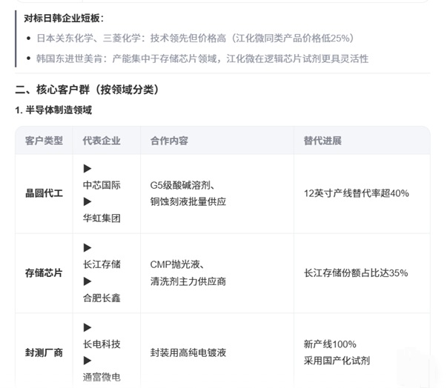Click the G5级酸碱溶剂 text line
Screen dimensions: 447x388
point(182,185)
